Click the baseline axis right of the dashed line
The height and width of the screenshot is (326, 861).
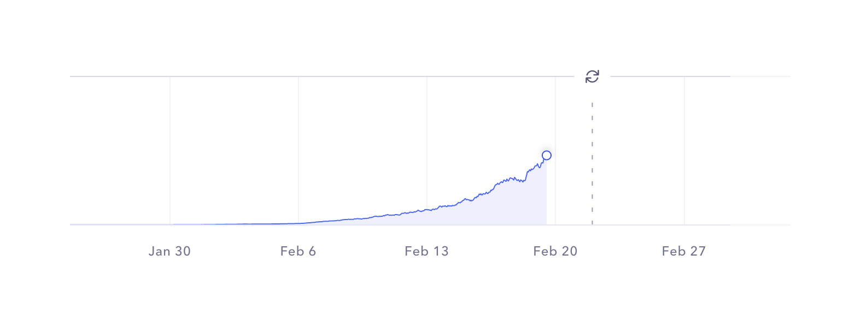coord(656,224)
